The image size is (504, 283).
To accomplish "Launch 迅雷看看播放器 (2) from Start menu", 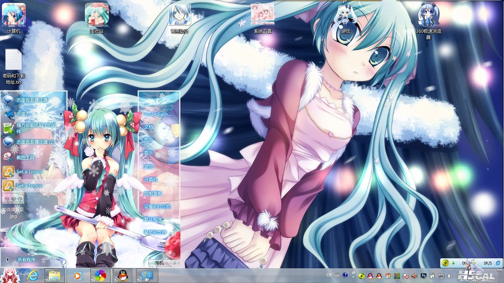I will pyautogui.click(x=34, y=142).
